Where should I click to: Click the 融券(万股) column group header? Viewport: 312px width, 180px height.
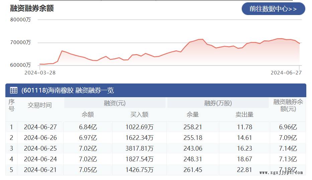pyautogui.click(x=218, y=103)
